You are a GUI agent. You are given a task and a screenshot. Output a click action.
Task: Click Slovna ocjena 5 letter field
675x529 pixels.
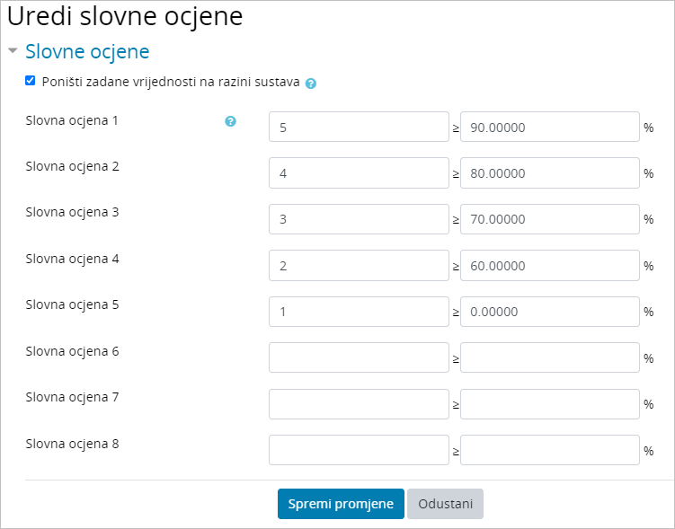coord(359,312)
